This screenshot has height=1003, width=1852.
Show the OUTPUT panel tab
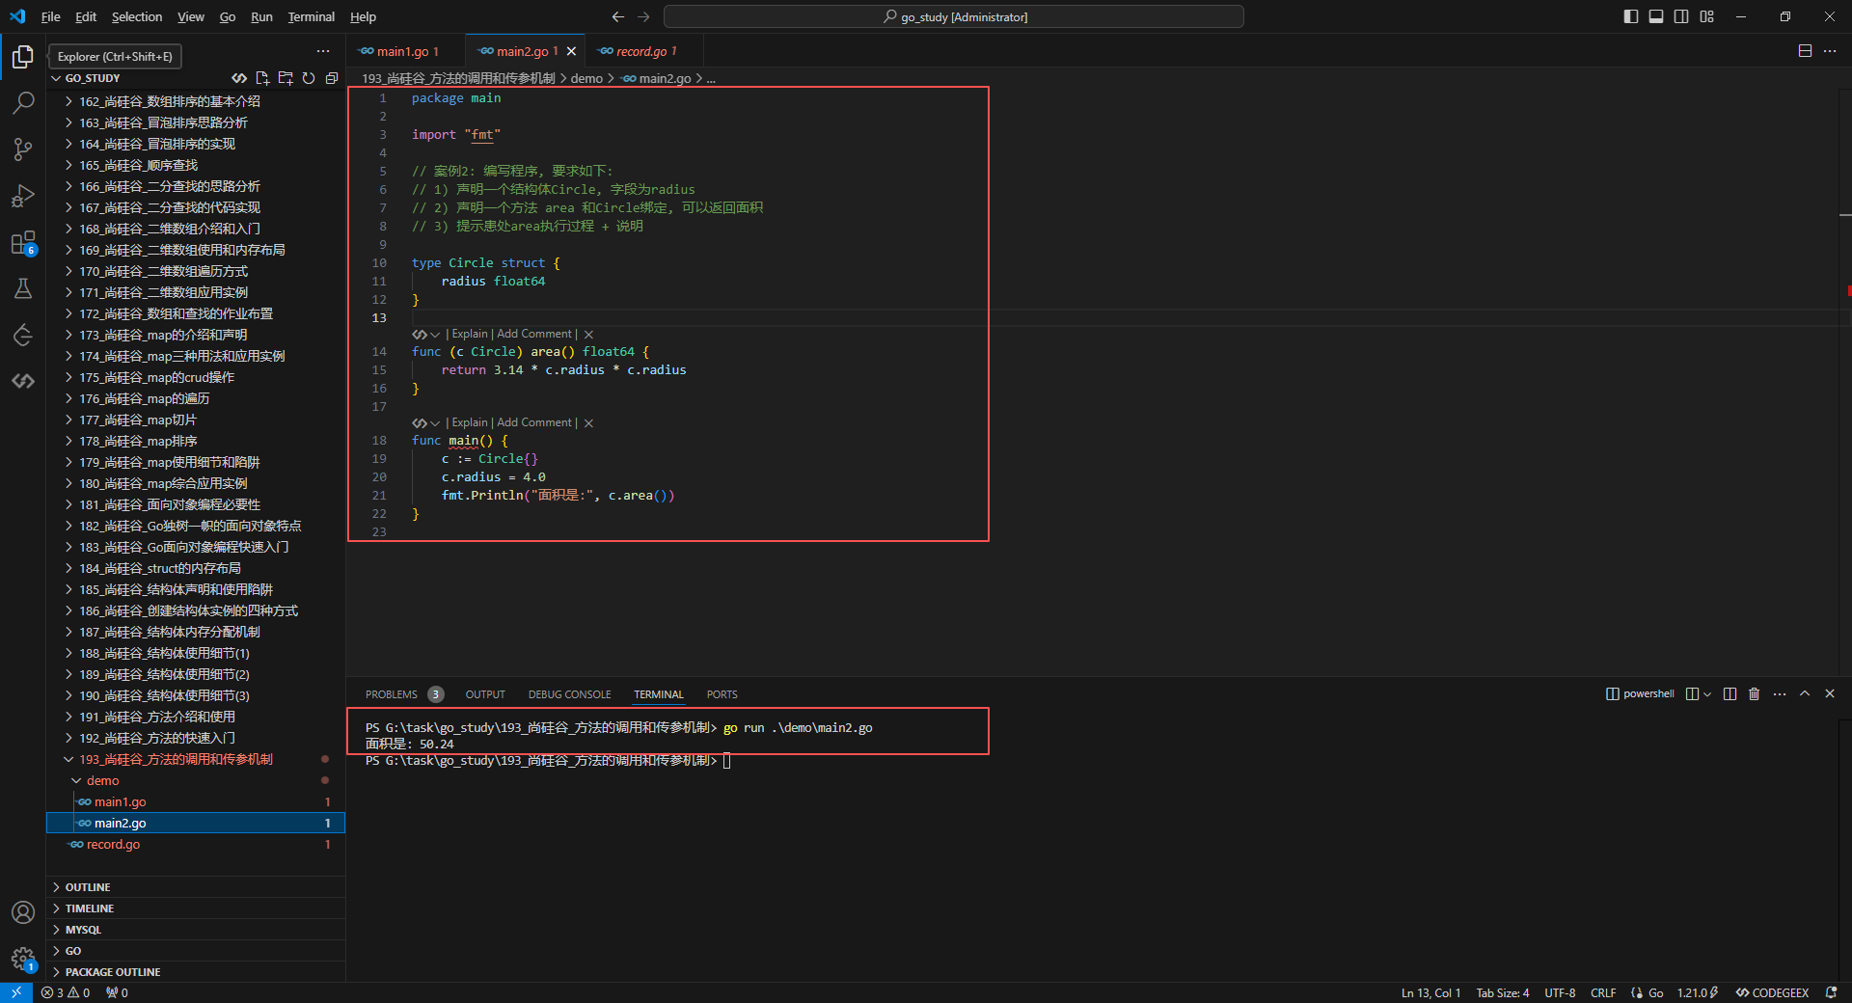pyautogui.click(x=485, y=694)
